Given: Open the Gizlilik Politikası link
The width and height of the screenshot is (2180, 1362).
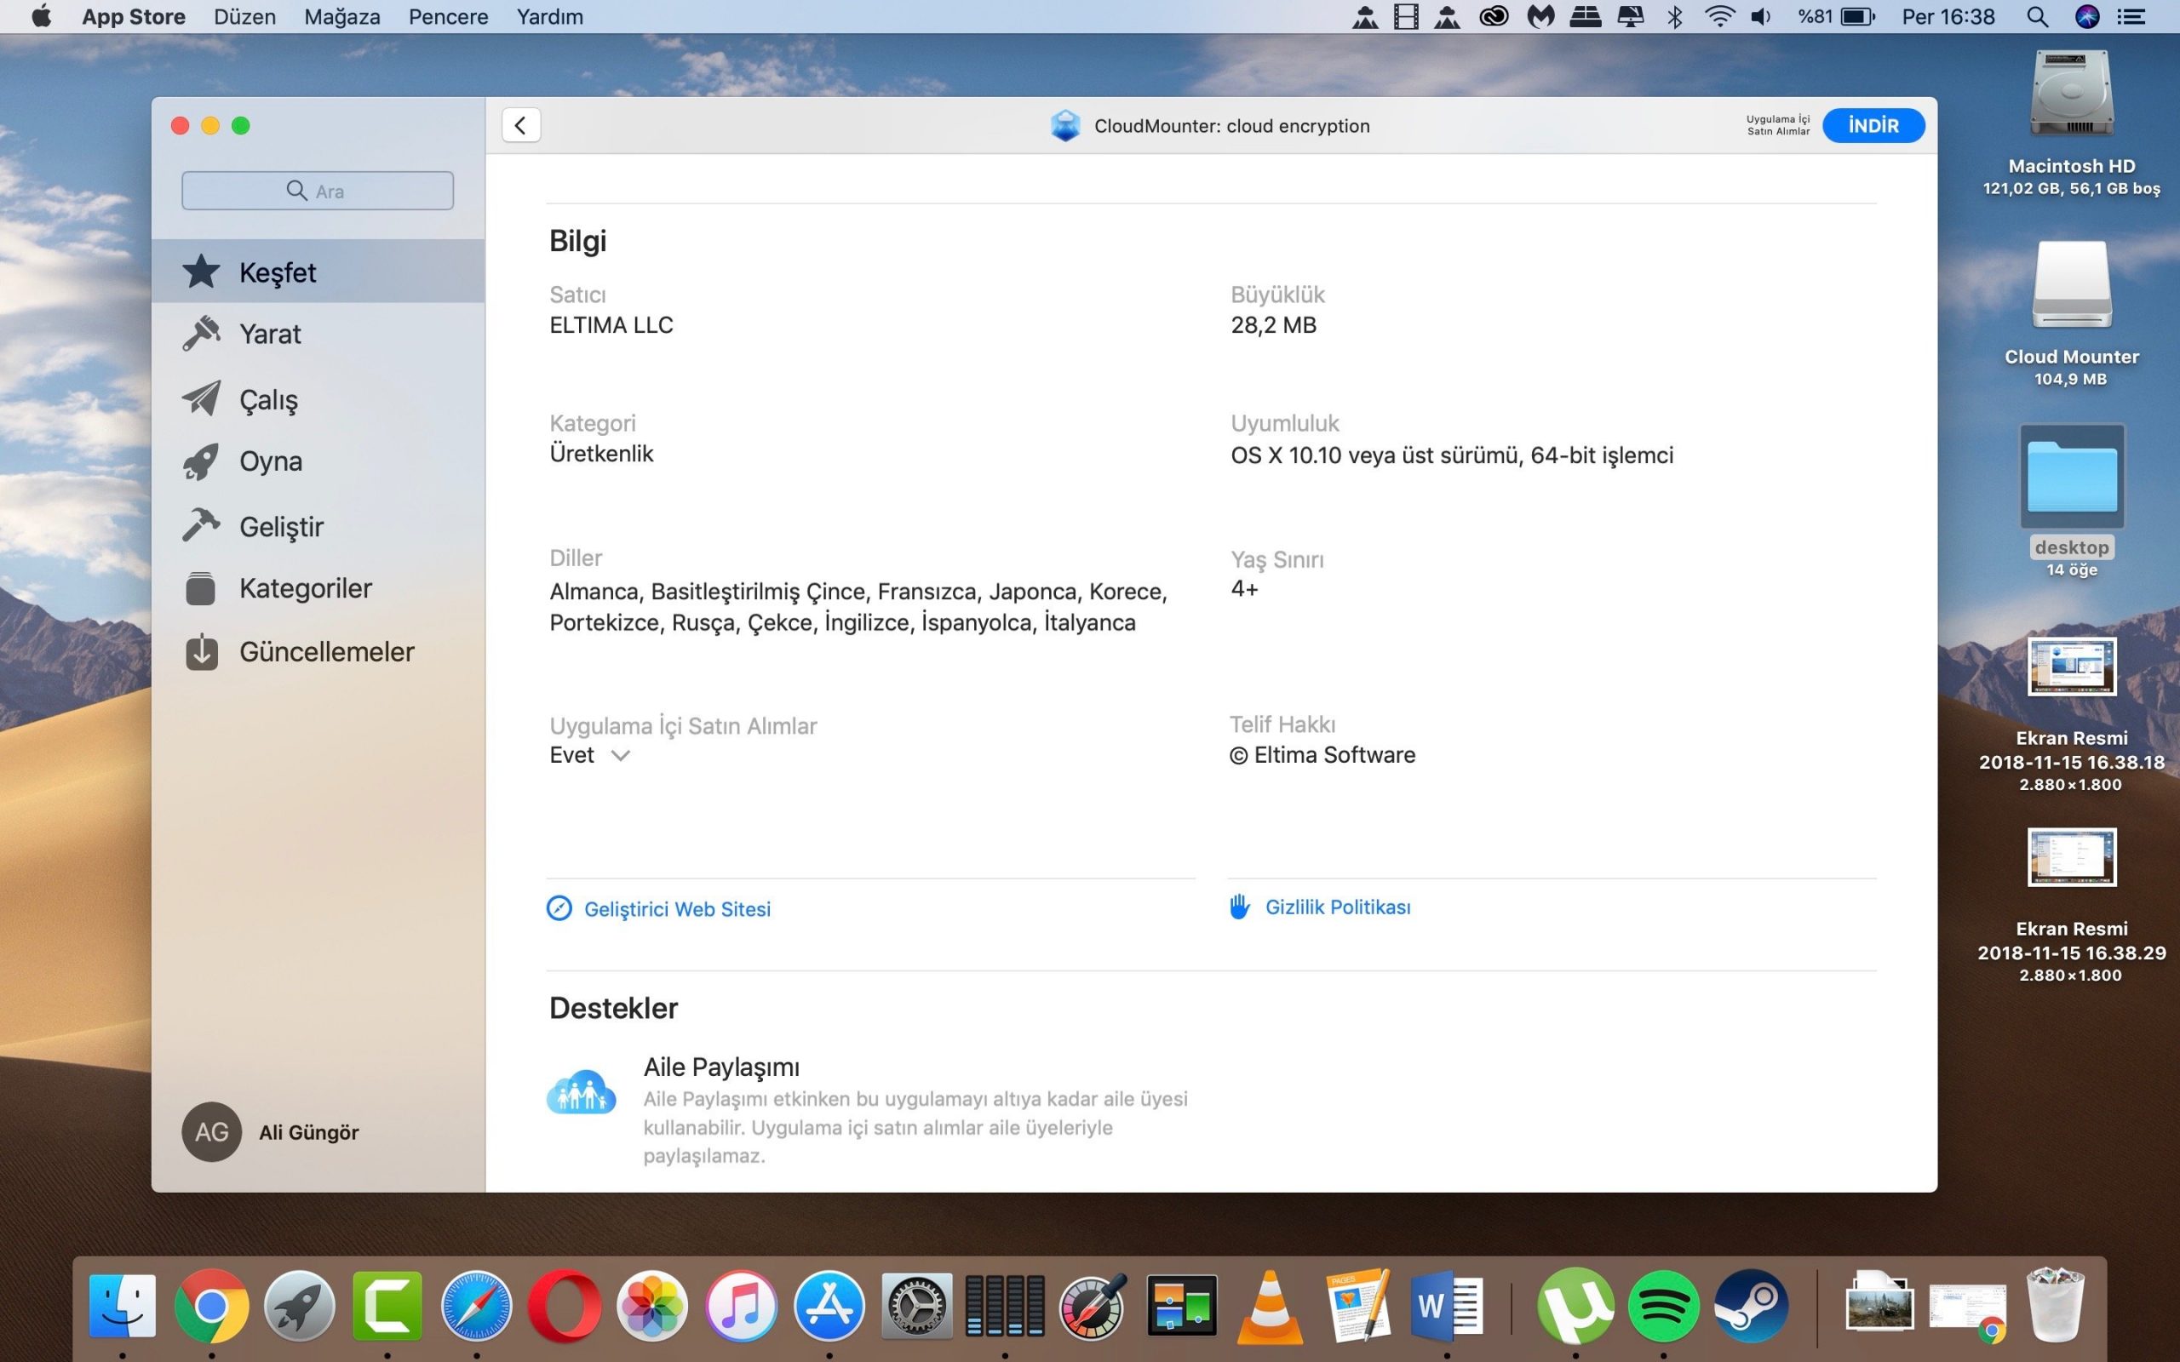Looking at the screenshot, I should [x=1337, y=907].
